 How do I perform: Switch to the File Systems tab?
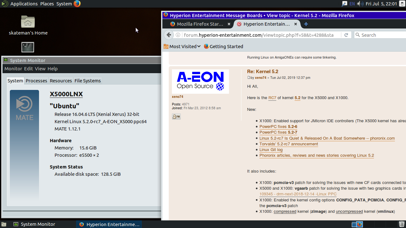88,81
